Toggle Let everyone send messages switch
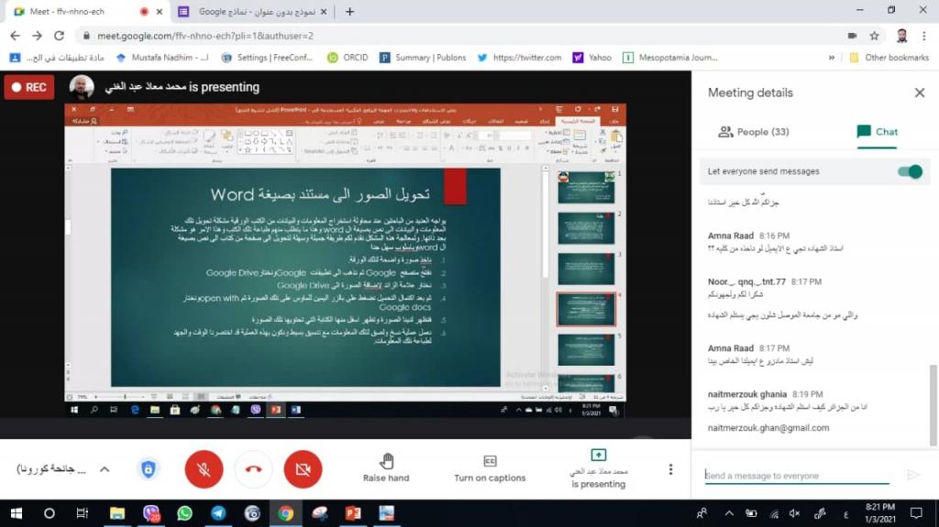Screen dimensions: 939x527 coord(909,171)
